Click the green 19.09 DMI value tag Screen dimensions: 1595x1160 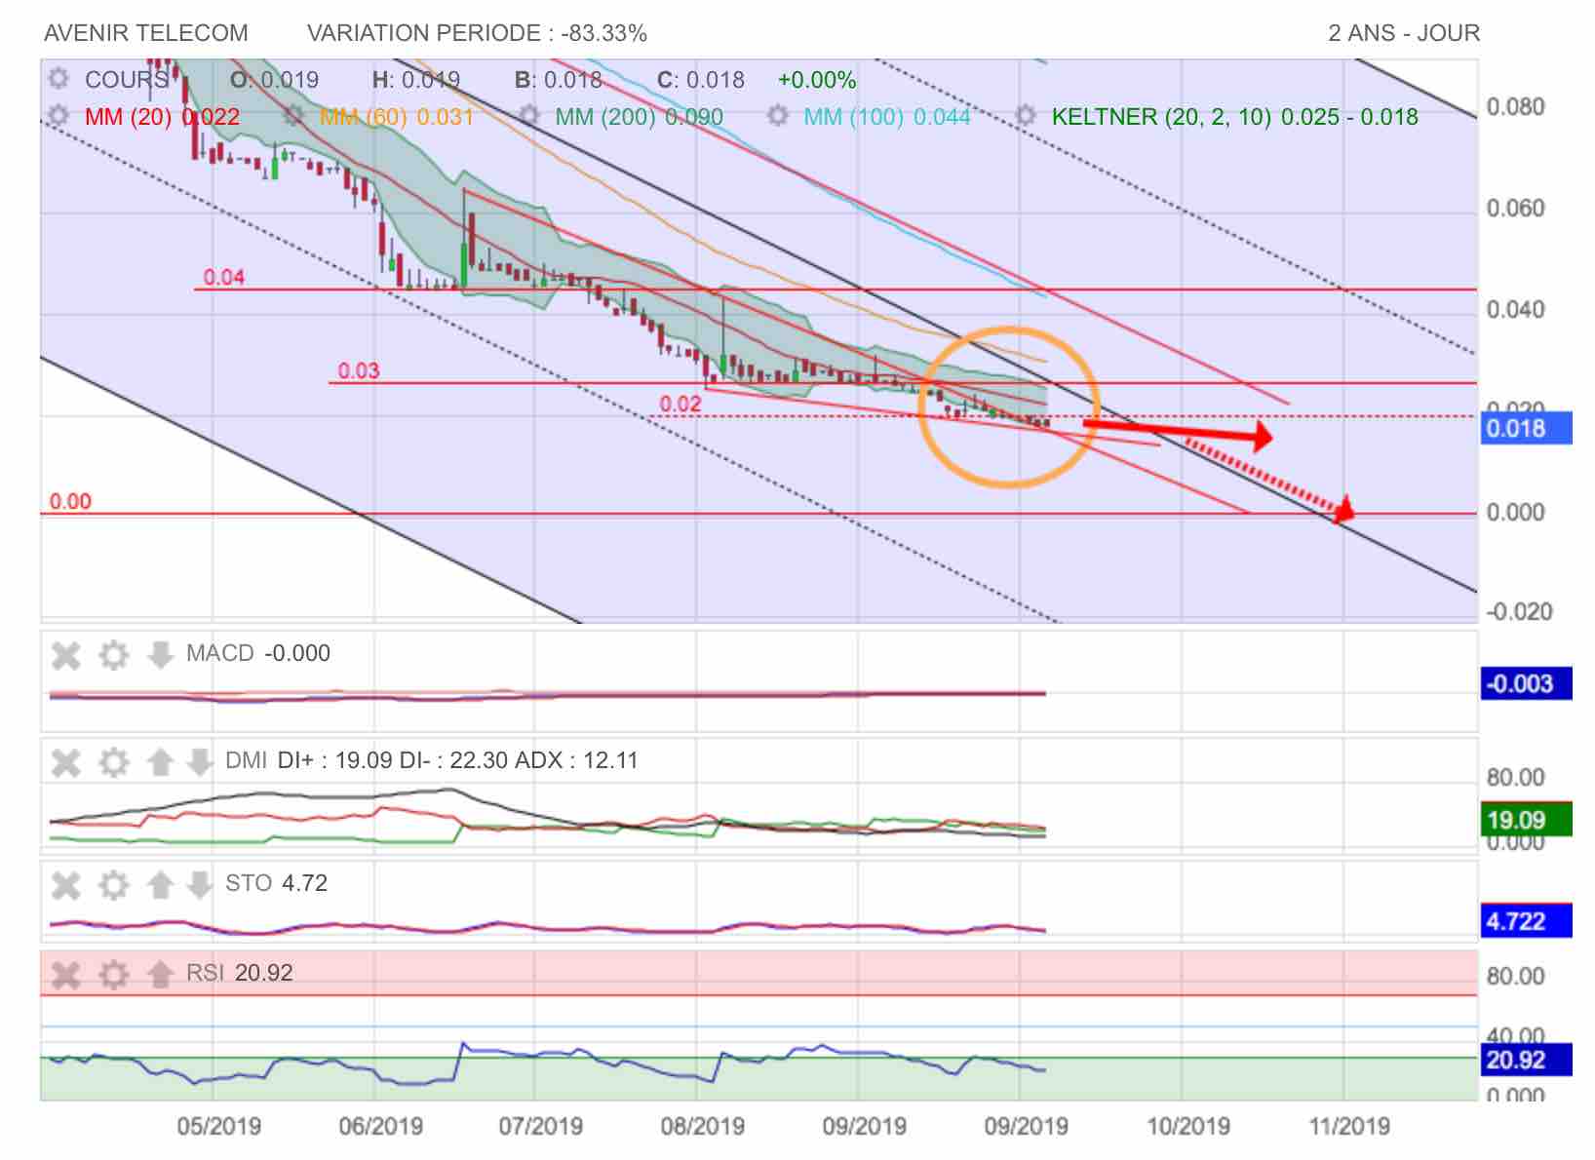tap(1527, 820)
